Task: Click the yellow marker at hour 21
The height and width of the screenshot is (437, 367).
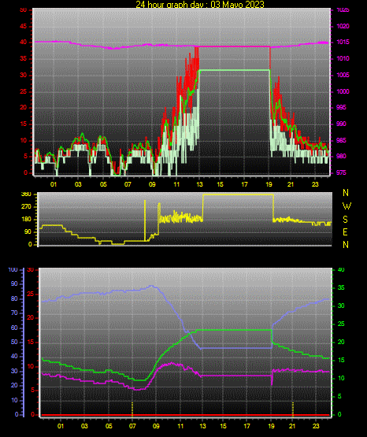Action: point(293,409)
